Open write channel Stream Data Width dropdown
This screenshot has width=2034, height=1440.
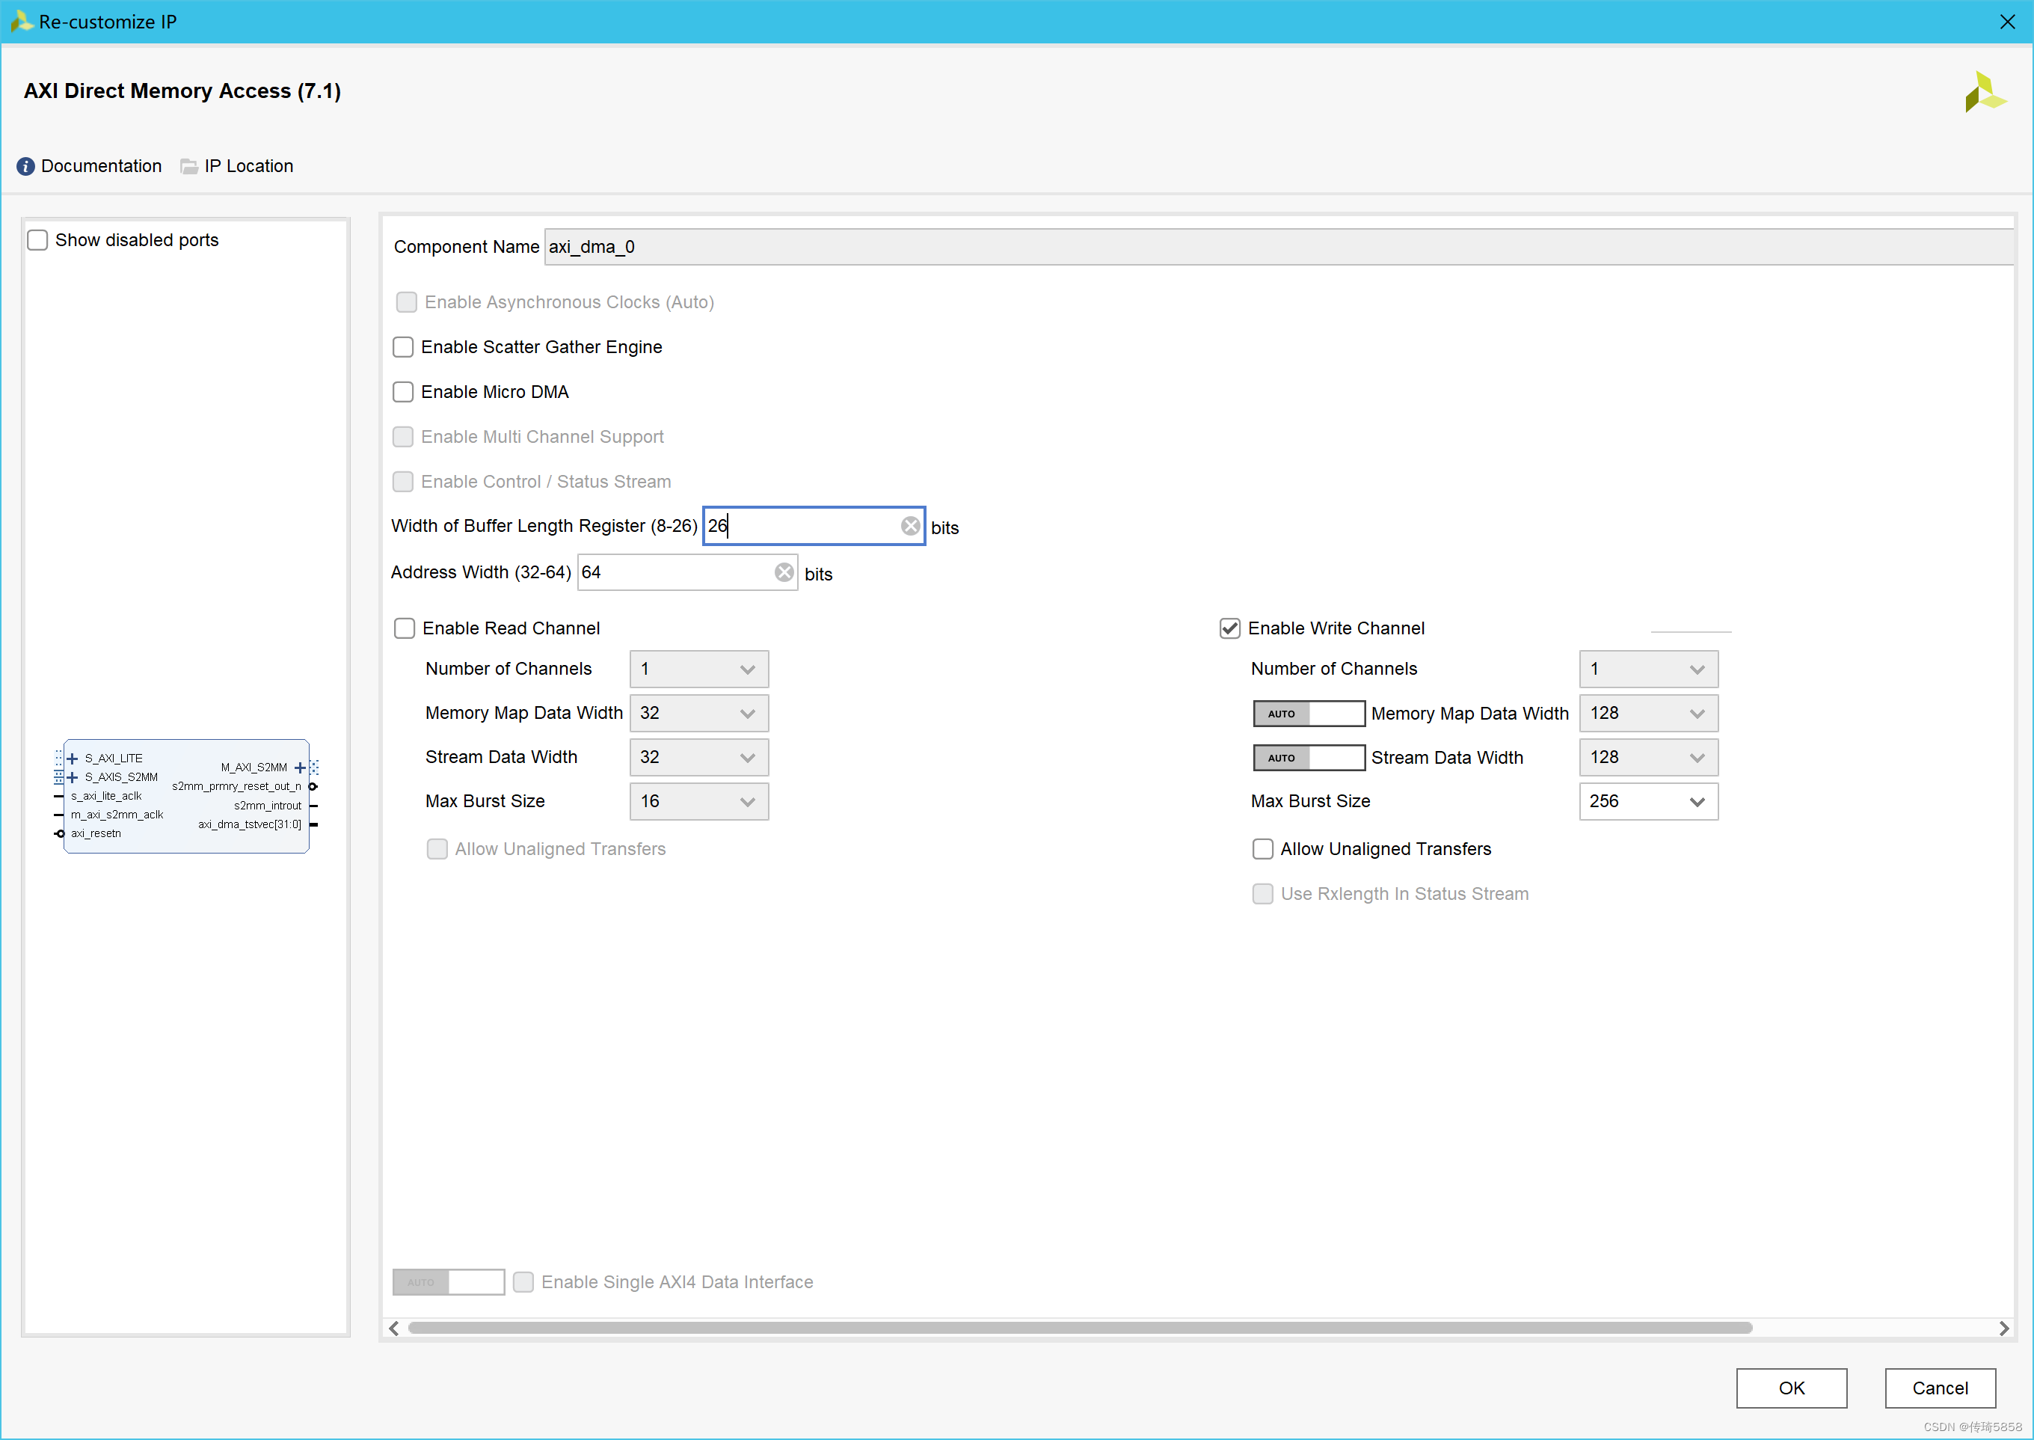[x=1647, y=758]
